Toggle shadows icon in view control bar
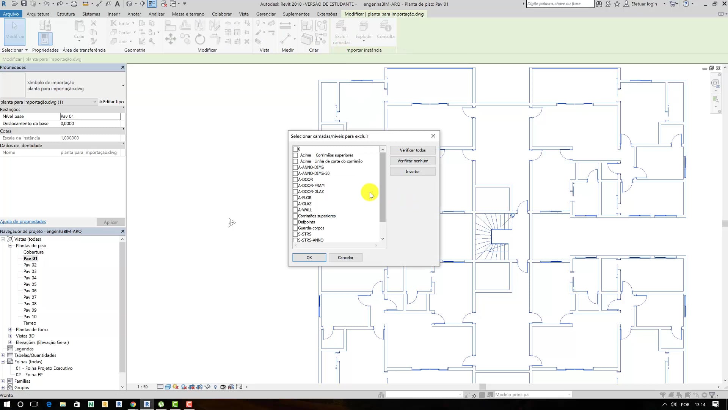The image size is (728, 410). 184,387
